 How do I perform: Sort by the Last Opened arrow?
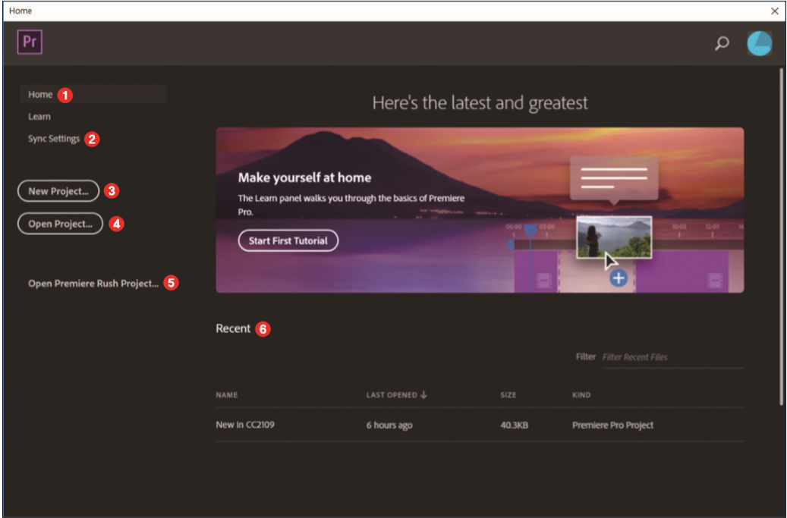(423, 395)
